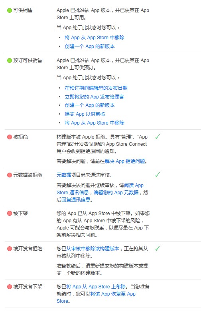Open the 从审核中移除该构建版本 link
The width and height of the screenshot is (201, 312).
tap(93, 249)
